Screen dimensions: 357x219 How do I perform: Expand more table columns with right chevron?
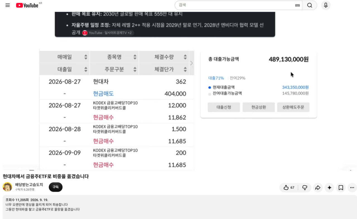[x=191, y=63]
